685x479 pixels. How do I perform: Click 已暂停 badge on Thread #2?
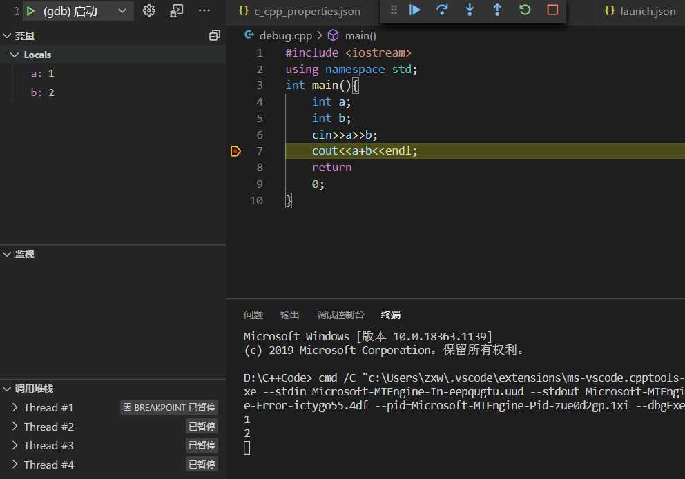[202, 426]
